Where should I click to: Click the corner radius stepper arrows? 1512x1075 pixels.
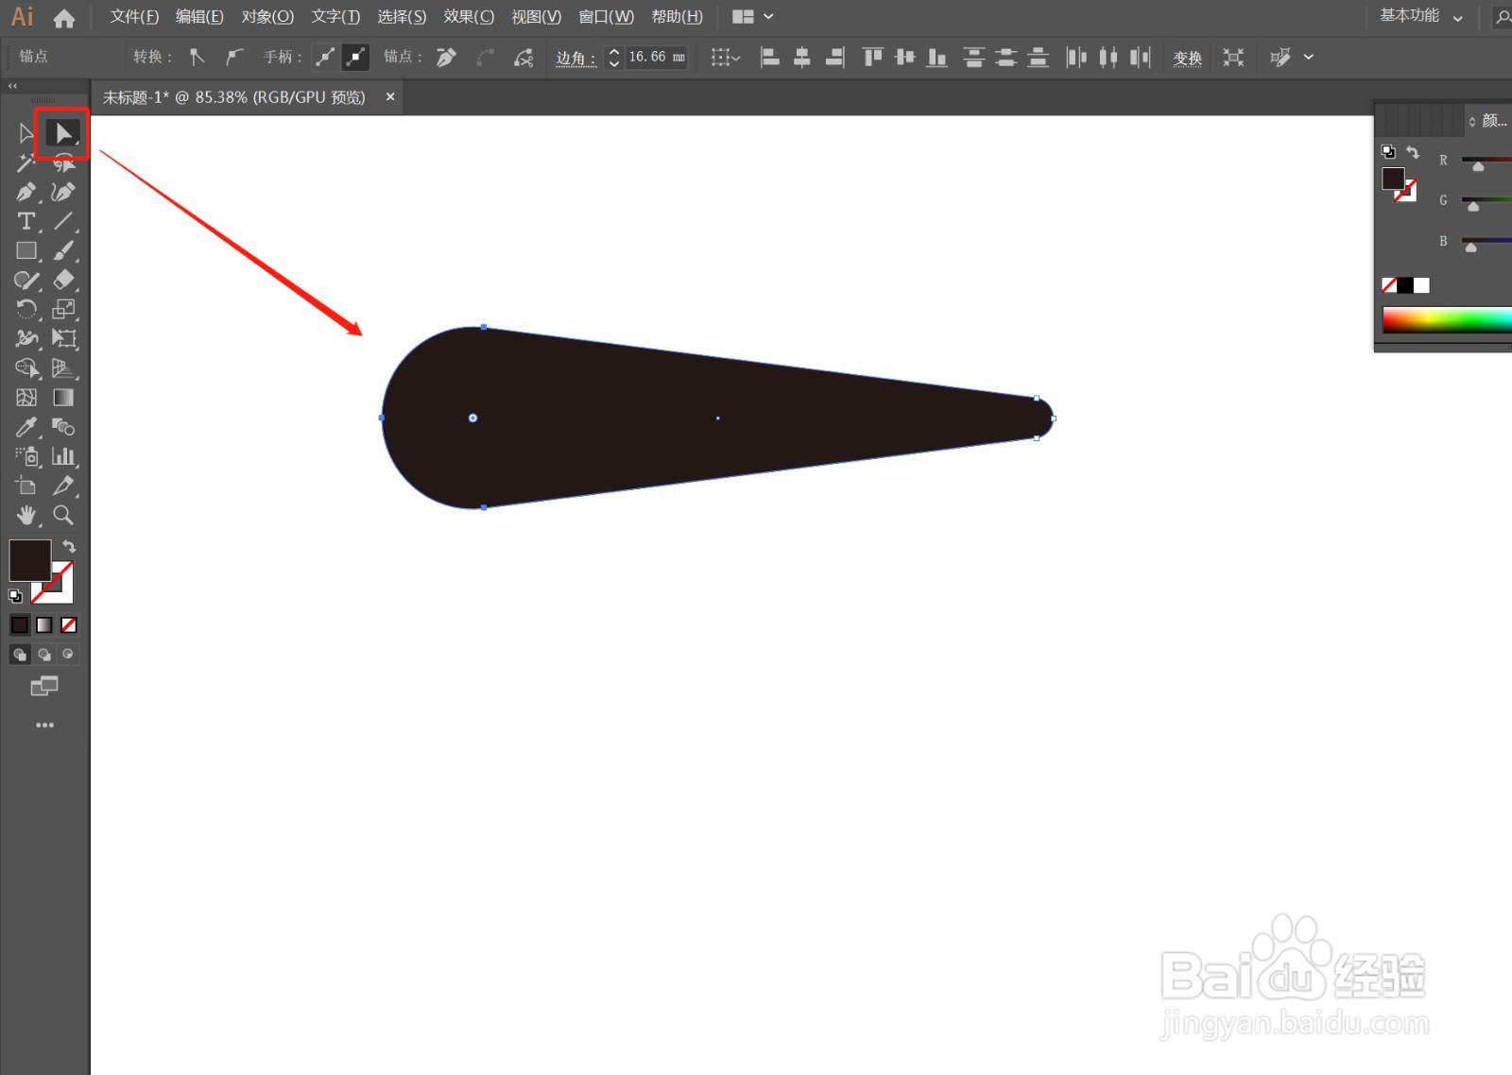tap(614, 58)
